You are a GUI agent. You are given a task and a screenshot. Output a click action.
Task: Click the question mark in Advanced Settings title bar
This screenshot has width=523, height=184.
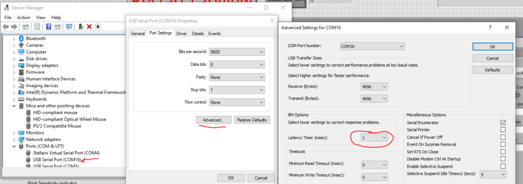(x=490, y=28)
